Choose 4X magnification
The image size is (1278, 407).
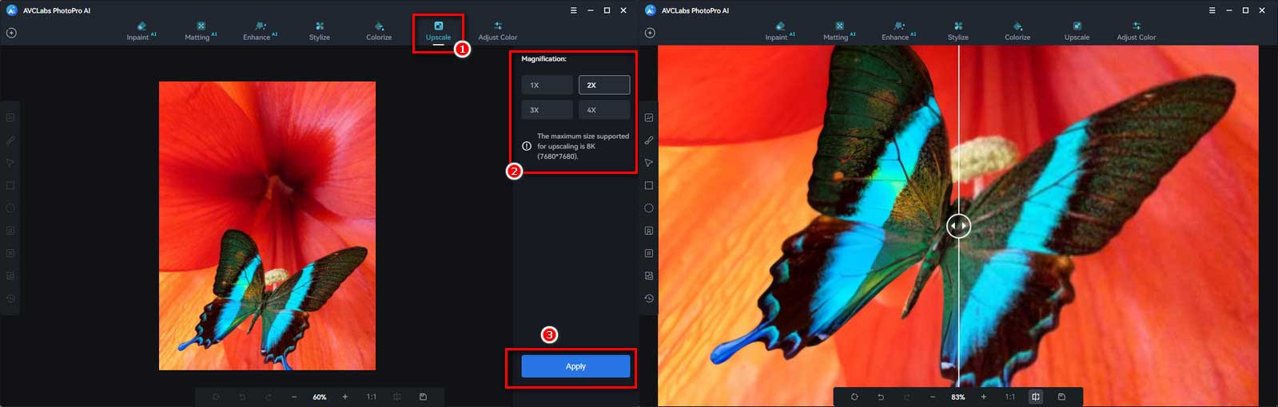coord(604,109)
